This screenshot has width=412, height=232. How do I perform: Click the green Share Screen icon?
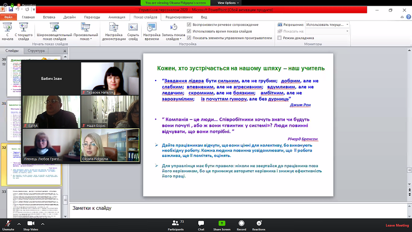221,223
